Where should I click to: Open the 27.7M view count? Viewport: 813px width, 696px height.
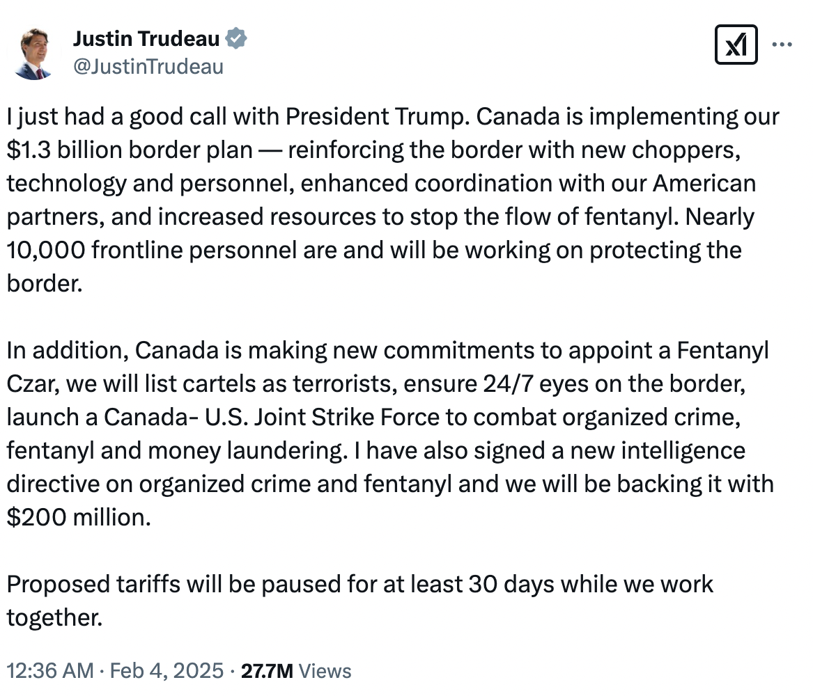[266, 671]
